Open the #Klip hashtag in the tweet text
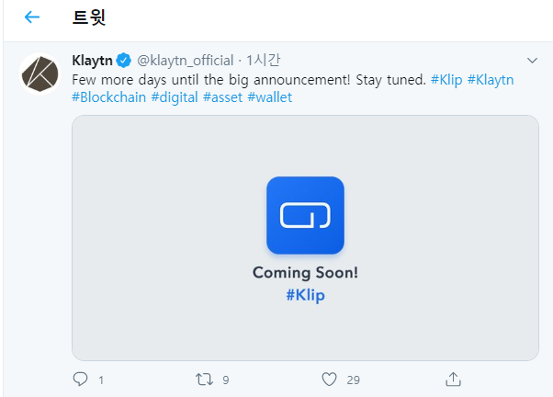Screen dimensions: 553x397 446,80
